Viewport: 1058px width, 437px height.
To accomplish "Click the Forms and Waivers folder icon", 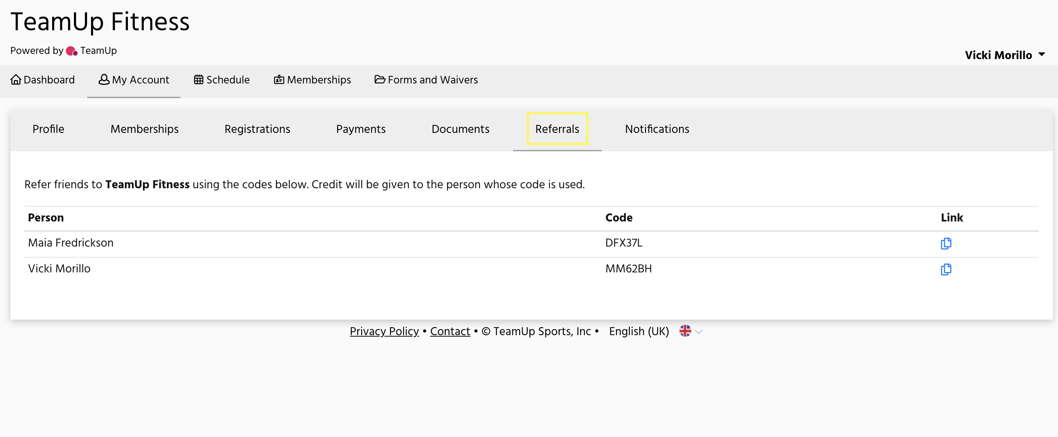I will (380, 79).
